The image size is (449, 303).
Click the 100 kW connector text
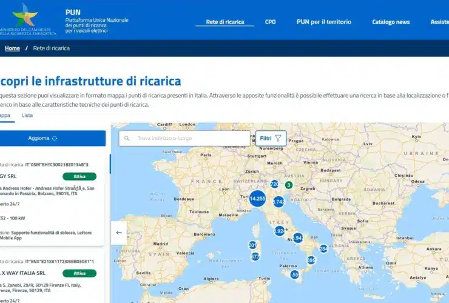pos(13,218)
